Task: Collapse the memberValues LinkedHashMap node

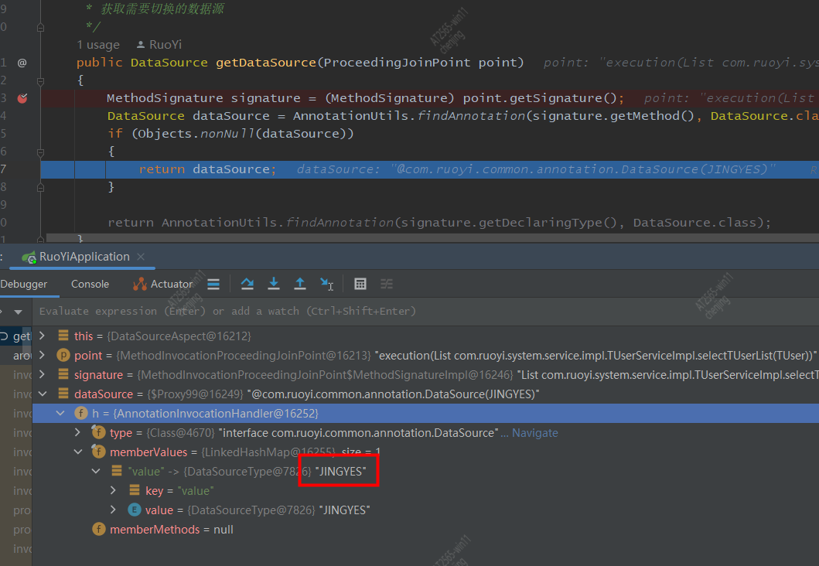Action: click(x=78, y=452)
